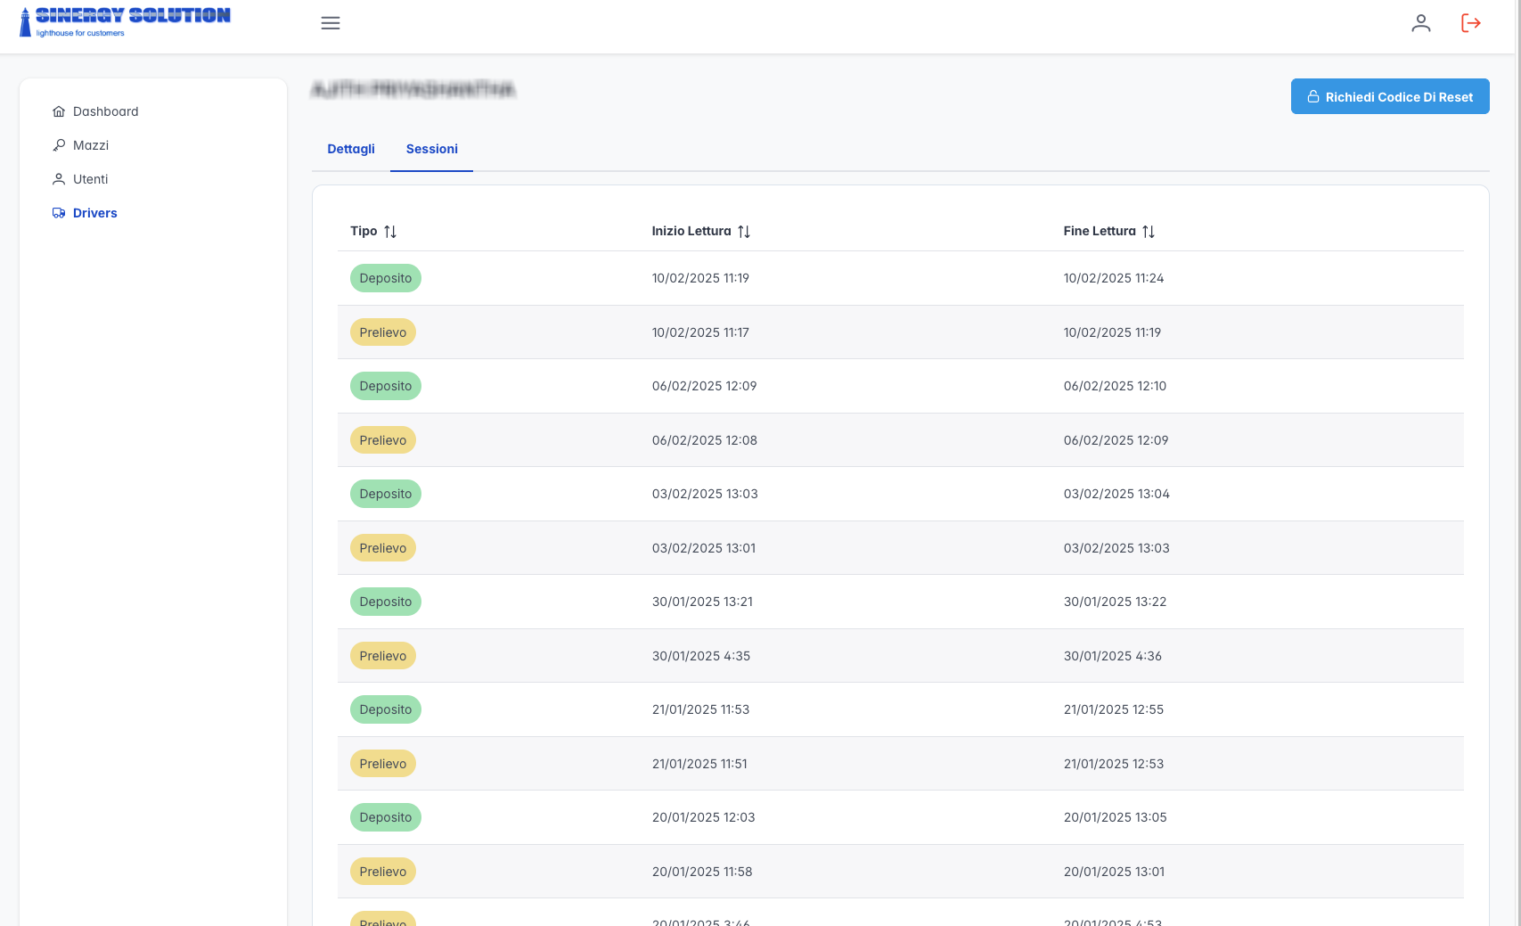Click Deposito badge for 10/02/2025 11:19

point(386,278)
